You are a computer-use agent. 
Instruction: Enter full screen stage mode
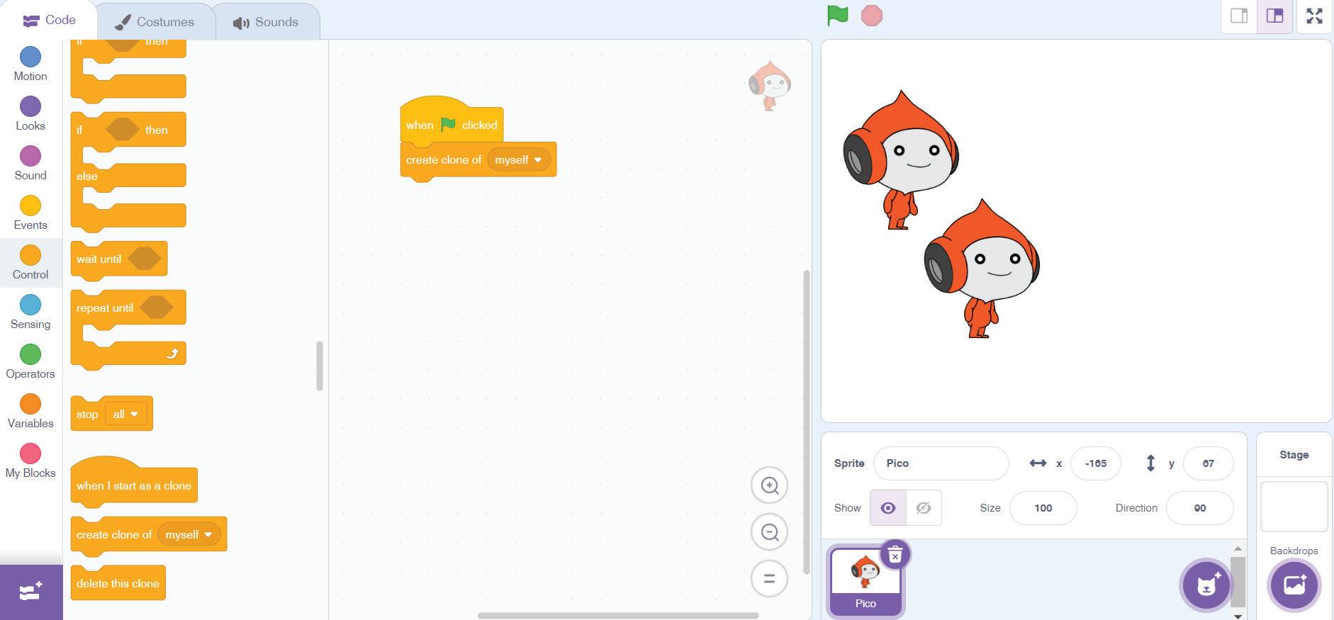point(1315,16)
